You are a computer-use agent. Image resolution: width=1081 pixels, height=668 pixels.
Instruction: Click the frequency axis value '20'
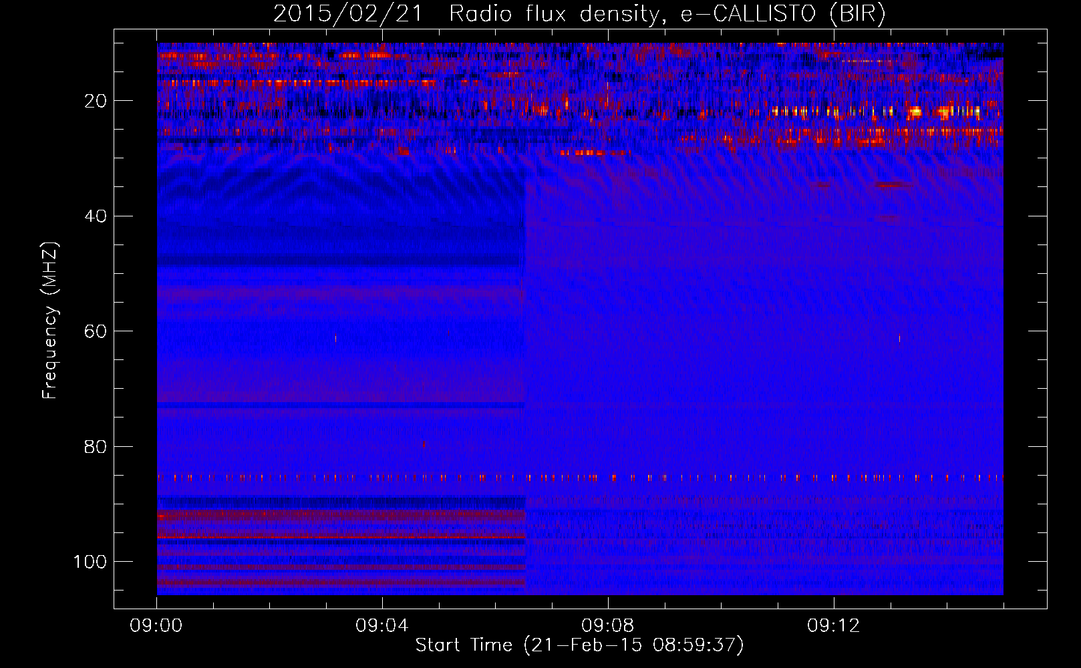point(96,101)
